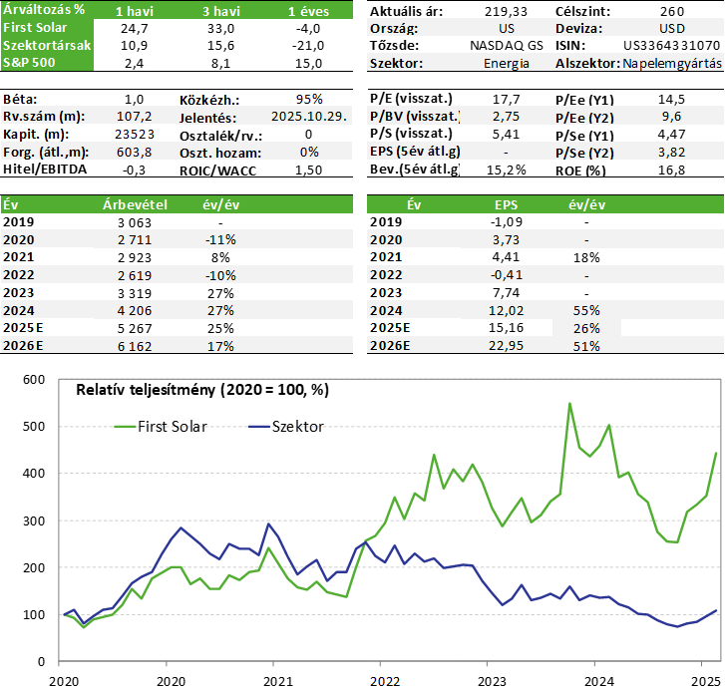Image resolution: width=725 pixels, height=691 pixels.
Task: Select 2025E EPS value 15,16
Action: click(x=506, y=328)
